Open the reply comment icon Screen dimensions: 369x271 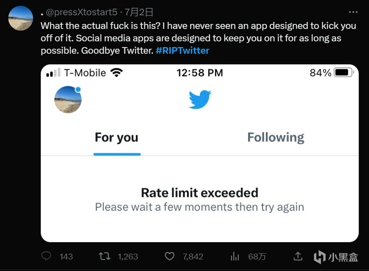46,256
